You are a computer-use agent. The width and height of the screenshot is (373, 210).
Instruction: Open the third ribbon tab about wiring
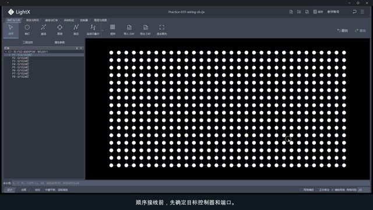point(51,20)
